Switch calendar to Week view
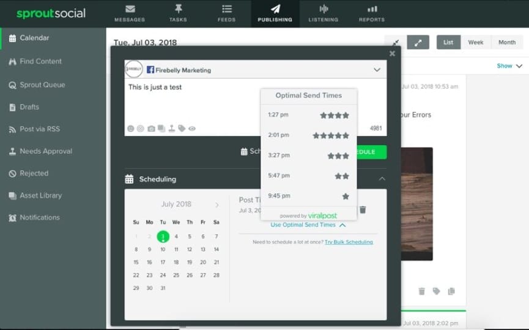 coord(476,42)
